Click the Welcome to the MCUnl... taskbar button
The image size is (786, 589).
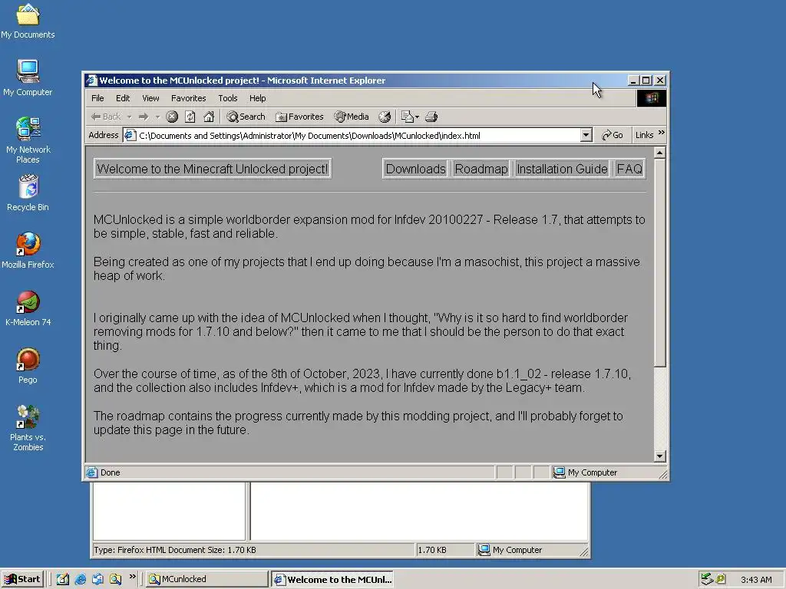(x=333, y=579)
